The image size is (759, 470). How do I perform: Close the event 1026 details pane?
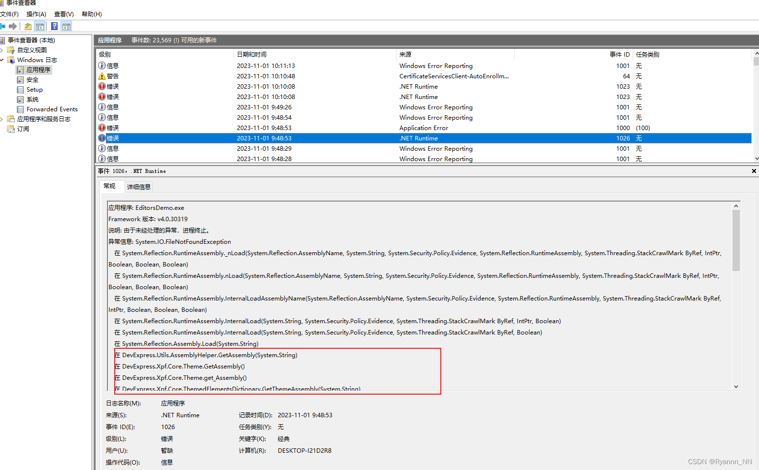(x=754, y=171)
